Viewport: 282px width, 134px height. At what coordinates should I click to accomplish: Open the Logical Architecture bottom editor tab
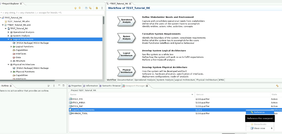pyautogui.click(x=185, y=80)
